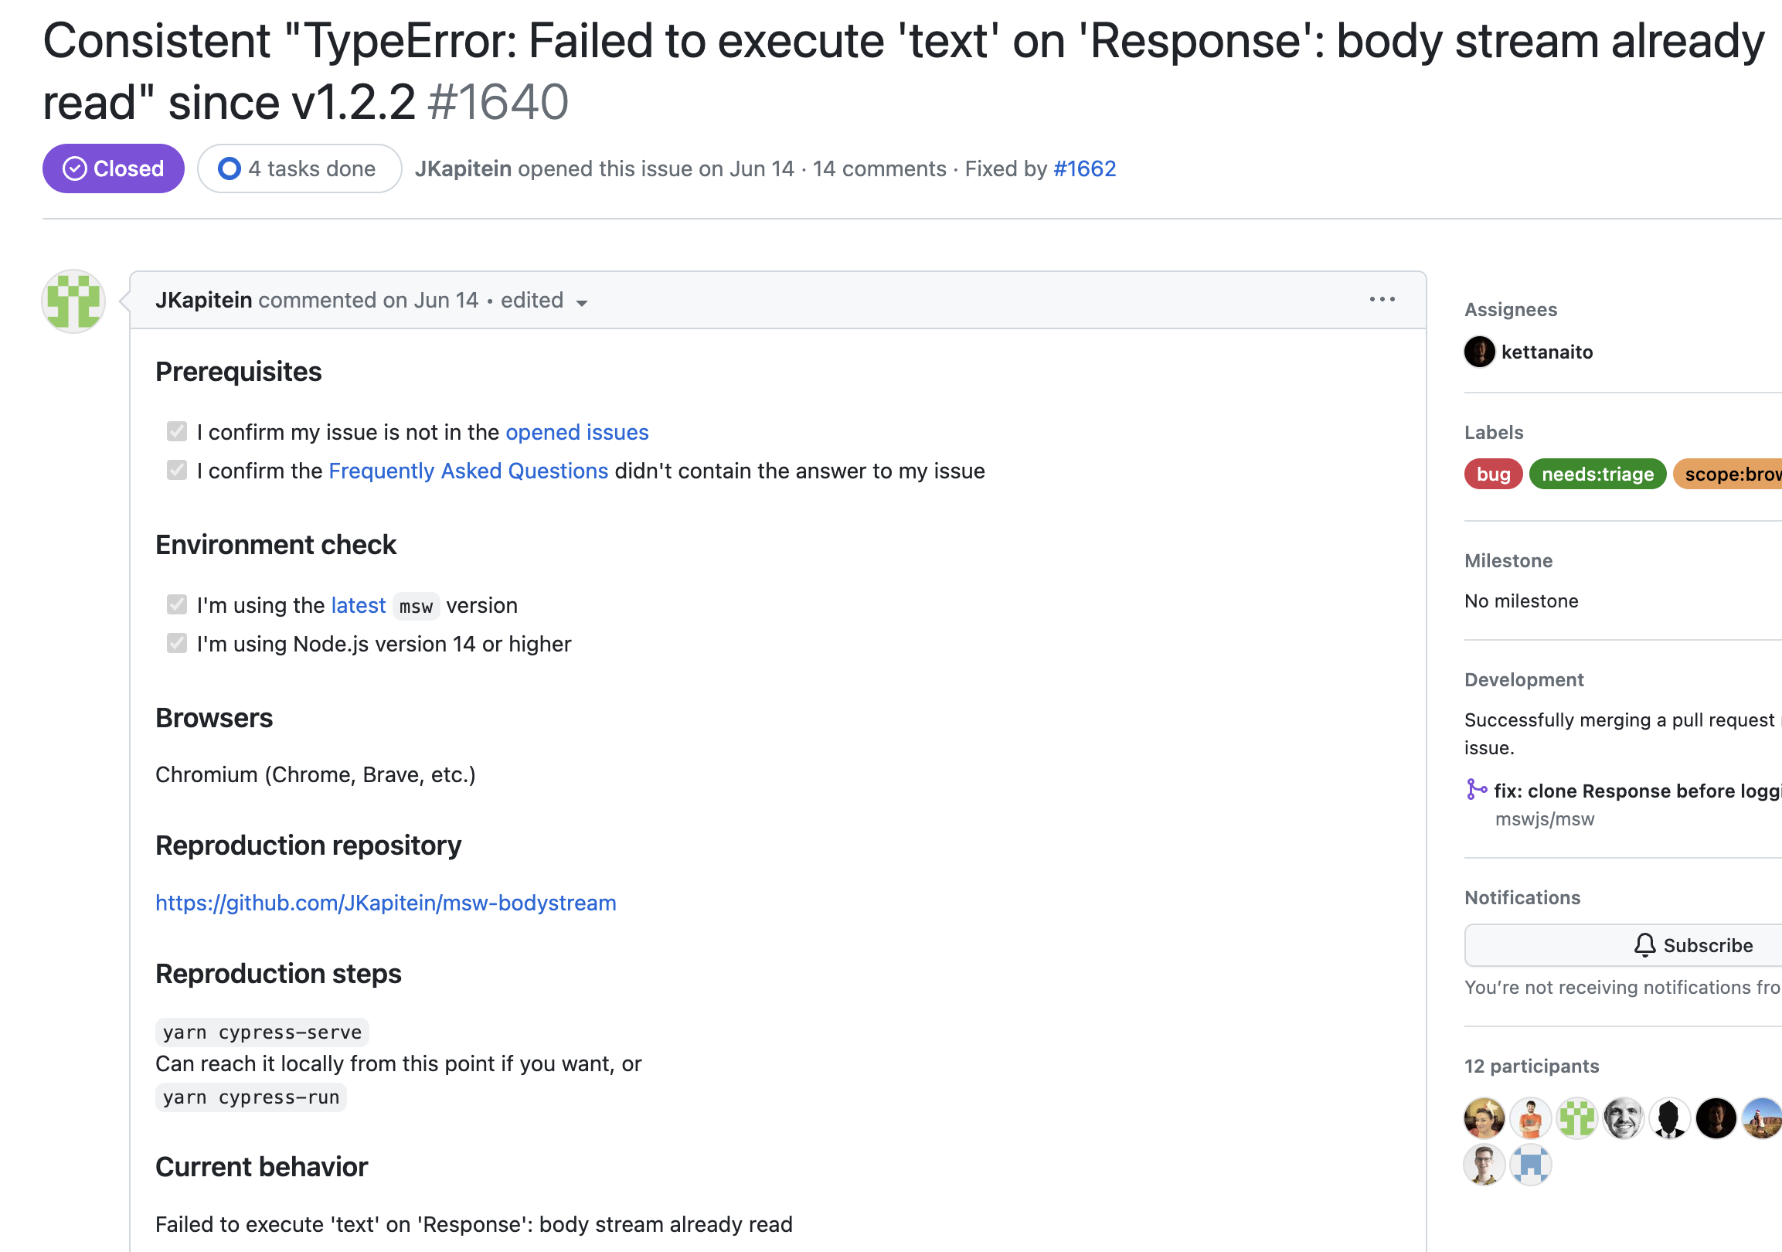Click the purple pull request merge icon
This screenshot has height=1252, width=1782.
[1476, 790]
